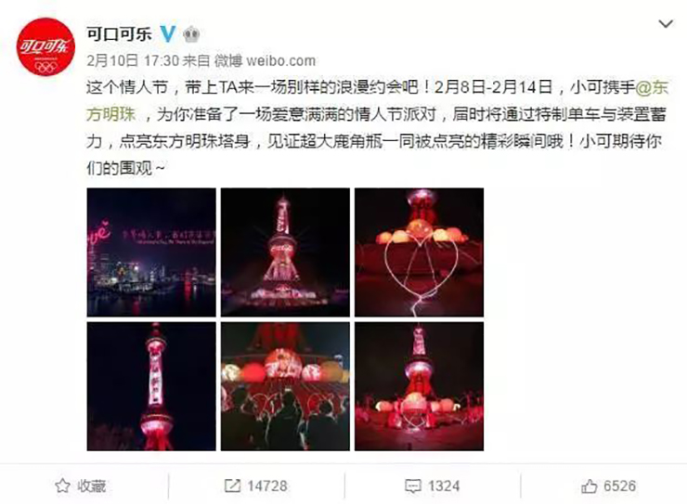Open the last tower plaza thumbnail
The height and width of the screenshot is (504, 687).
pos(420,386)
